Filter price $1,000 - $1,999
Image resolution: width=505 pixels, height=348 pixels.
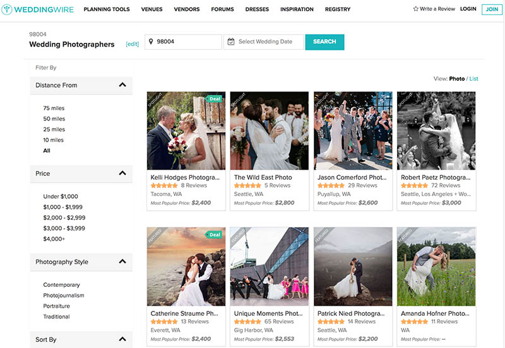point(62,207)
